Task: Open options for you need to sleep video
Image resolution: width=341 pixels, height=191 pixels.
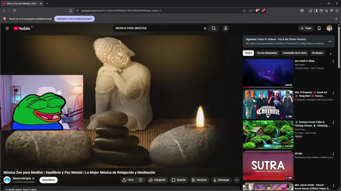Action: click(333, 62)
